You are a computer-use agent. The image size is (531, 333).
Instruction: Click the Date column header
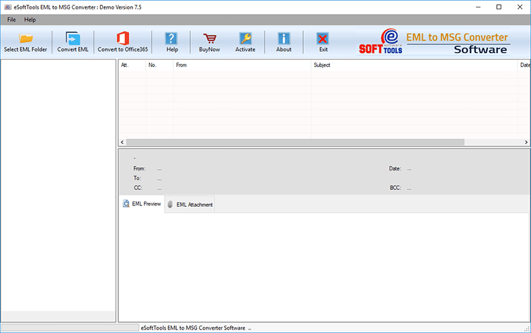(524, 65)
